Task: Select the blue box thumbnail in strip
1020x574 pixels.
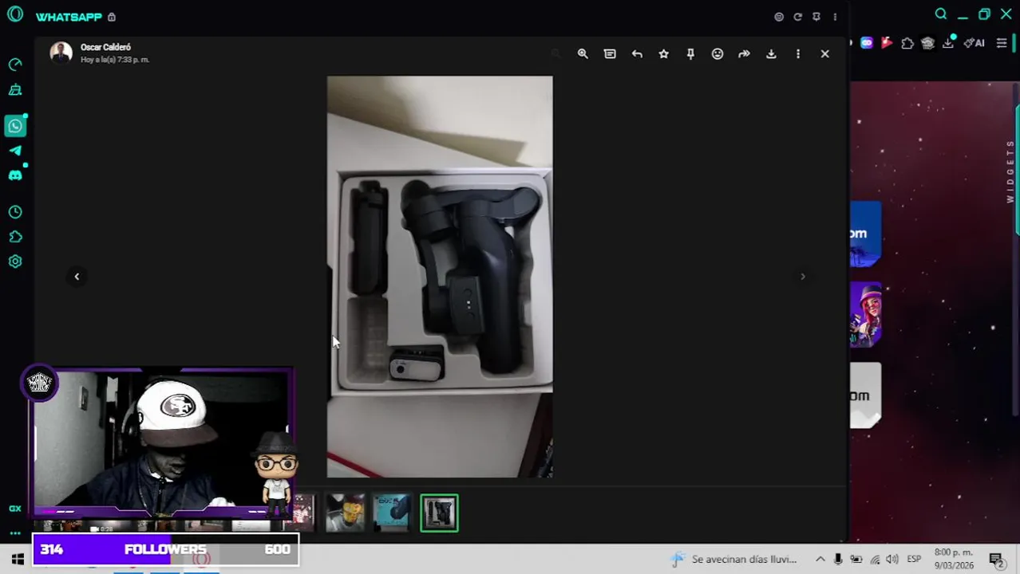Action: [392, 513]
